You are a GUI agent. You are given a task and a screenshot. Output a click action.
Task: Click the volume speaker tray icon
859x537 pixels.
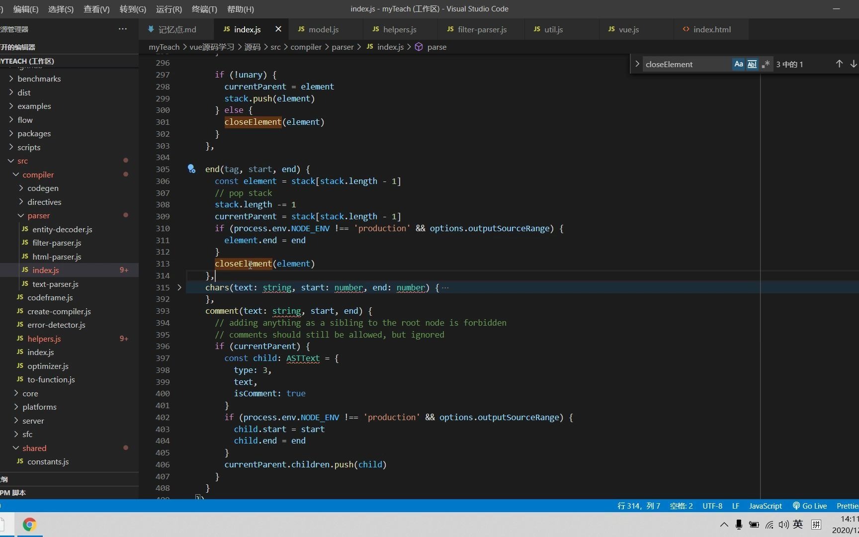pyautogui.click(x=783, y=525)
